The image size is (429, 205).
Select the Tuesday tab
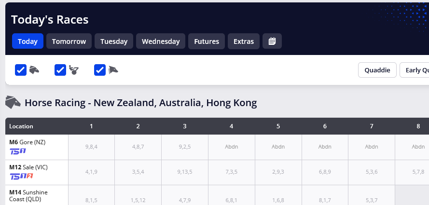click(x=114, y=41)
